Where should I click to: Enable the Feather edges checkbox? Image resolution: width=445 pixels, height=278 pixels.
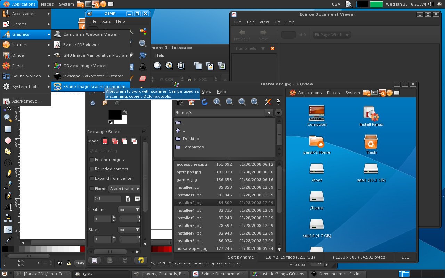[x=92, y=160]
